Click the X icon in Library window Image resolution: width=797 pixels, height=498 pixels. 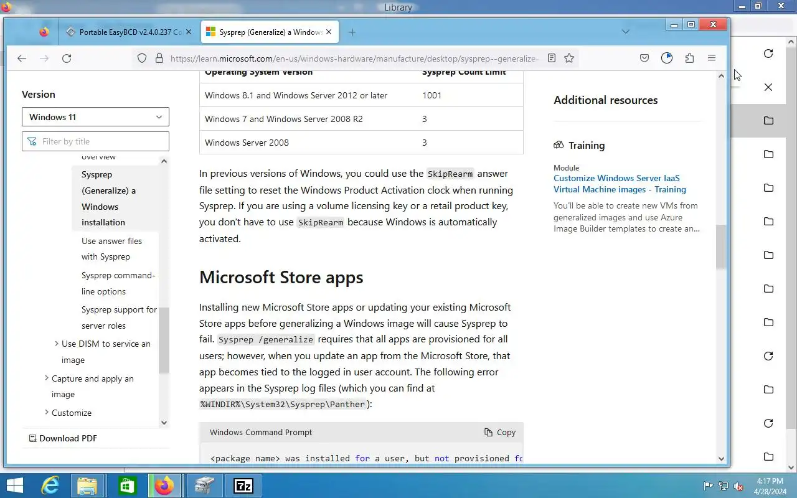click(768, 87)
